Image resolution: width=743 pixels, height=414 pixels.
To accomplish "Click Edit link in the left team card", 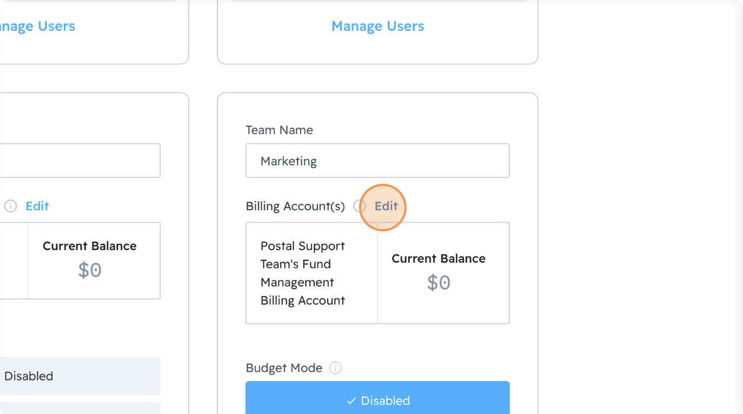I will [x=37, y=206].
